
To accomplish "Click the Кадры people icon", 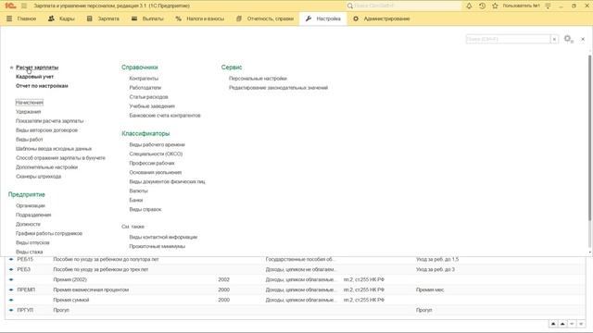I will (x=51, y=18).
